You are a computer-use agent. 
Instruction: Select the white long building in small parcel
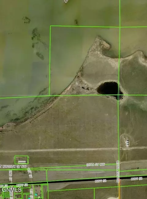(x=22, y=162)
